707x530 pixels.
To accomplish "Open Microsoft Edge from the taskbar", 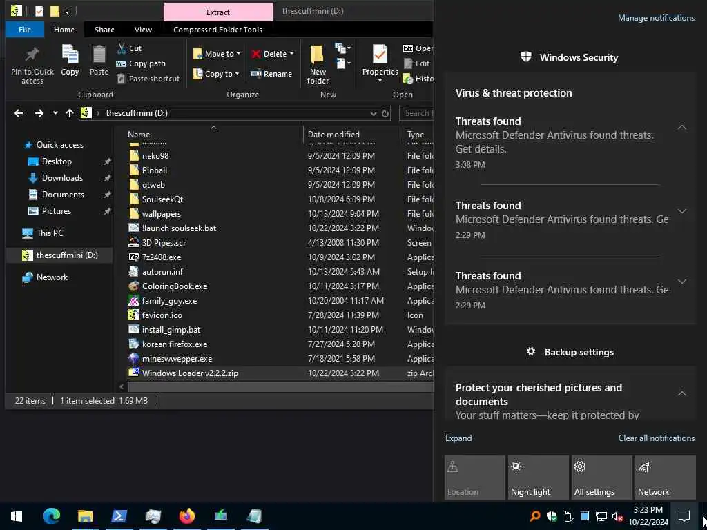I will 51,516.
